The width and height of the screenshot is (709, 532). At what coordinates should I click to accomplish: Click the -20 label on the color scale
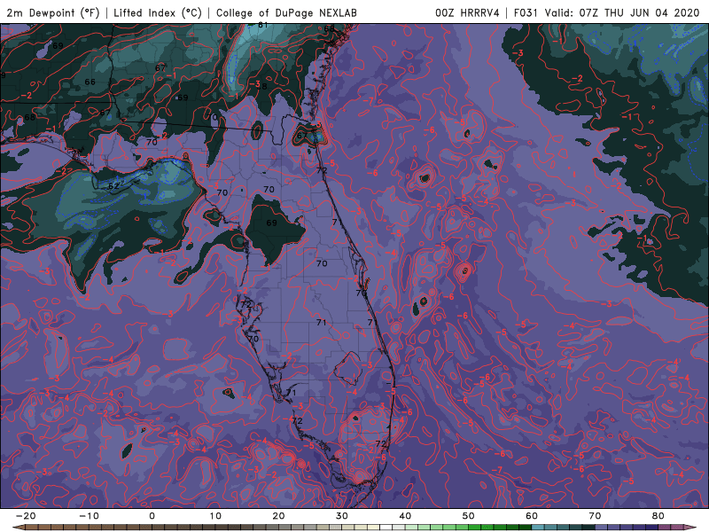click(26, 516)
